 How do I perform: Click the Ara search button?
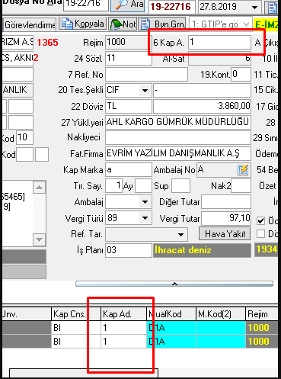pyautogui.click(x=128, y=5)
